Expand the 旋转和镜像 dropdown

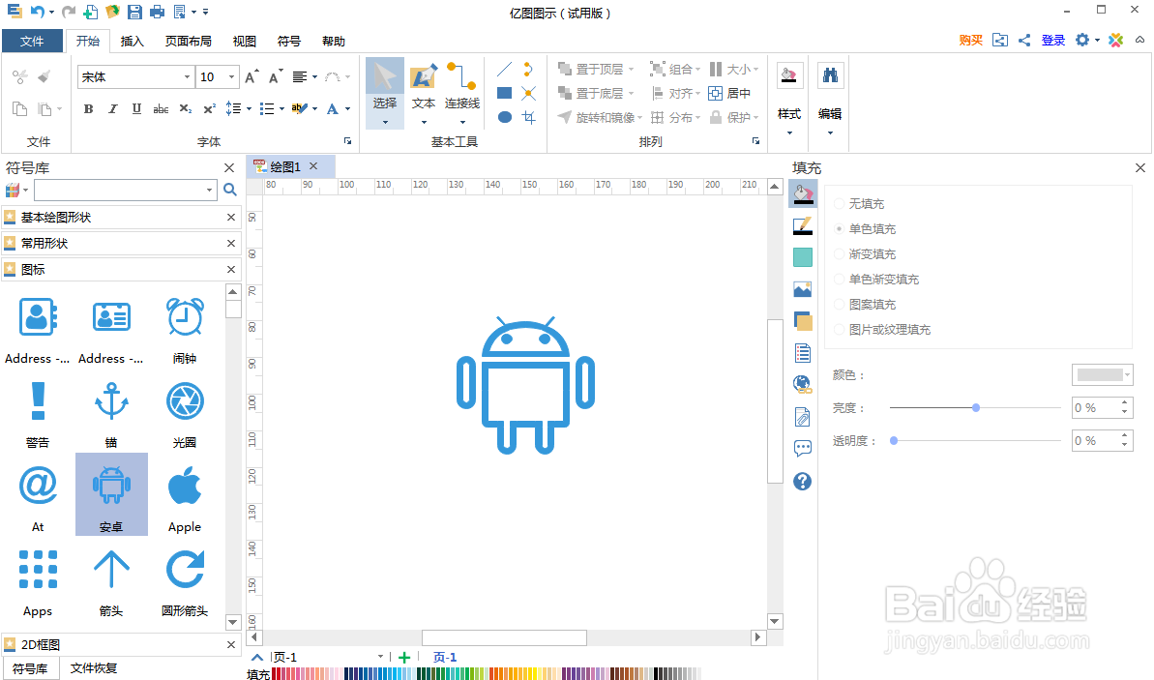coord(639,117)
